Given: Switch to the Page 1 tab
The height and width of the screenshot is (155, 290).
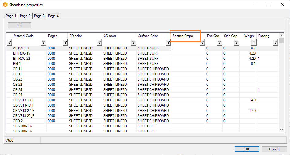Looking at the screenshot, I should pos(11,16).
